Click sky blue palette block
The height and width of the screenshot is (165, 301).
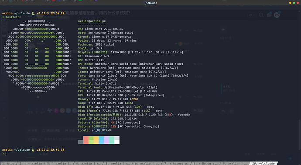tap(101, 140)
